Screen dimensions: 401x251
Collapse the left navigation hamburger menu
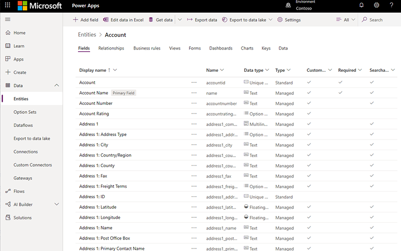8,20
